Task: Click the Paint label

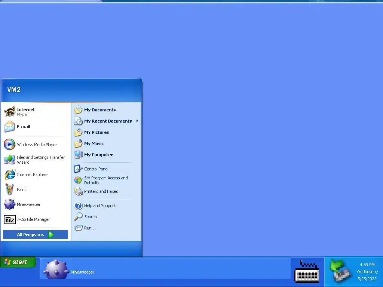Action: 21,189
